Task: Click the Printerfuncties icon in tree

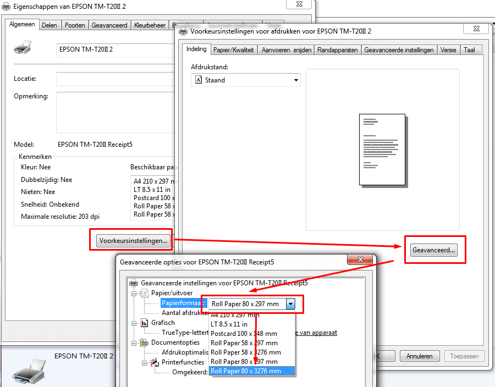Action: coord(153,362)
